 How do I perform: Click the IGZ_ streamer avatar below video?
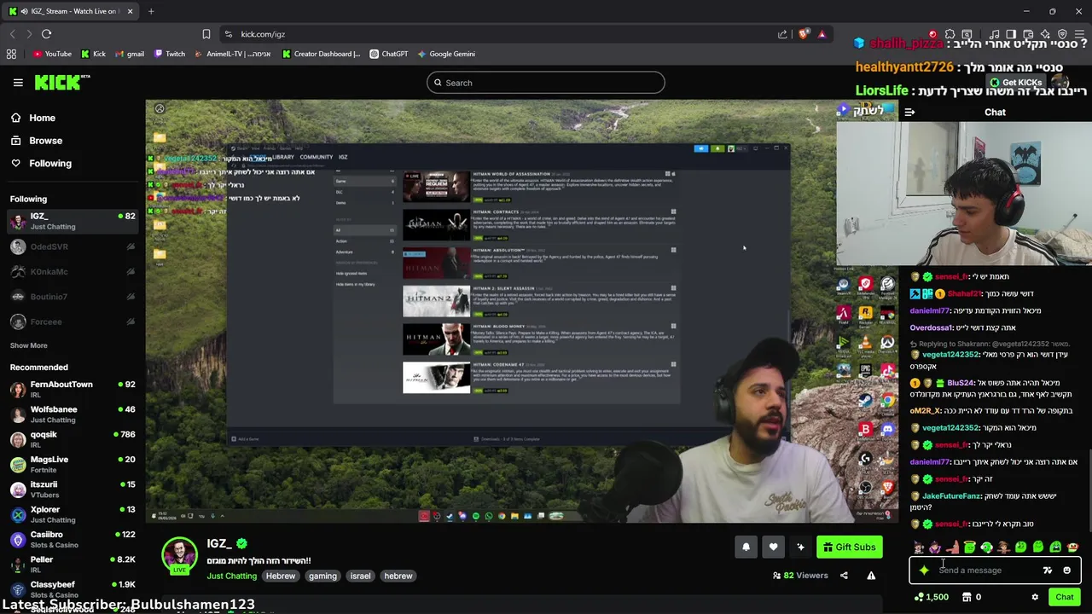[x=179, y=557]
